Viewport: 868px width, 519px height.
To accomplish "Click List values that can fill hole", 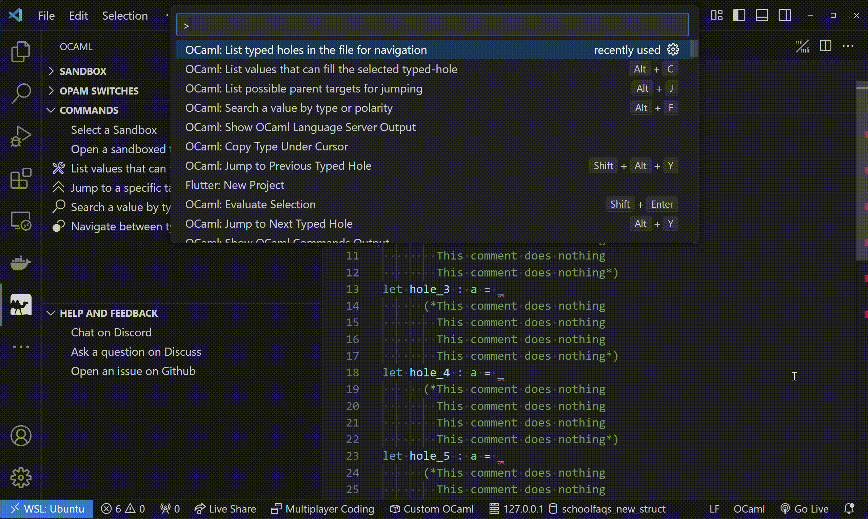I will tap(321, 68).
